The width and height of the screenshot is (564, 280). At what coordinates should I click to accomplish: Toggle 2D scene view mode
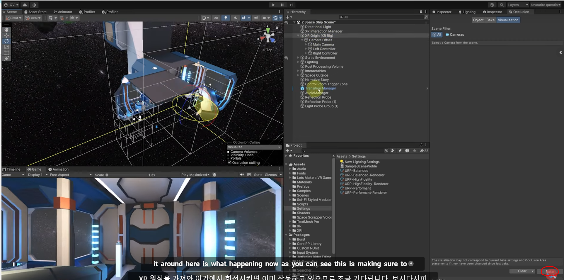click(x=216, y=18)
